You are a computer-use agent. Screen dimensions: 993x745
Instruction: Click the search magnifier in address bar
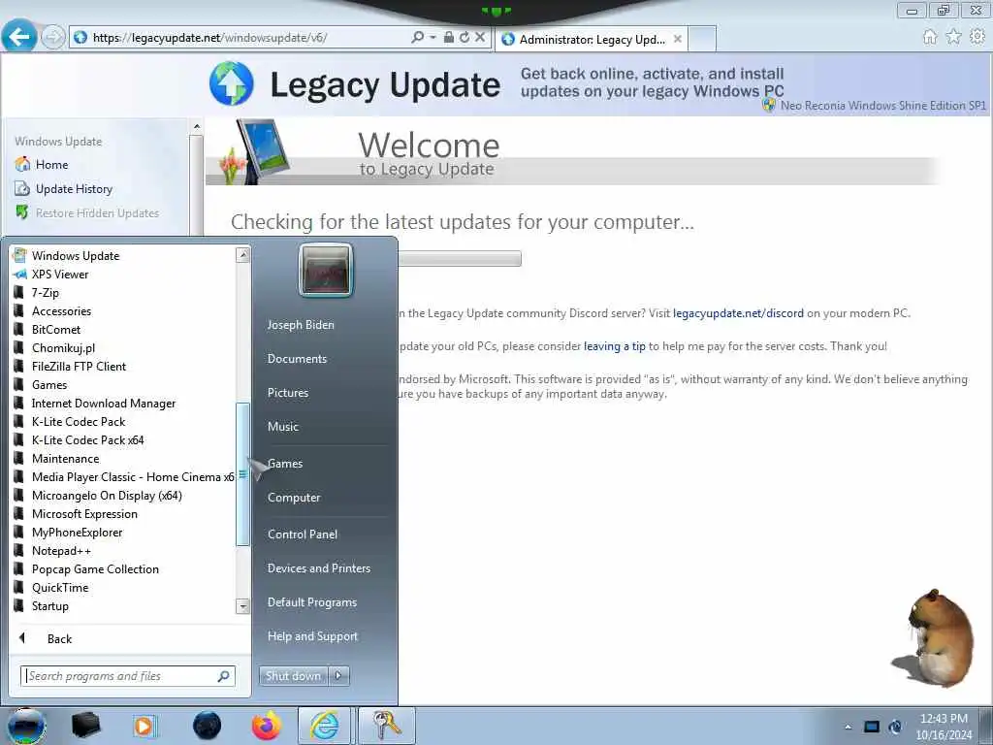click(417, 37)
